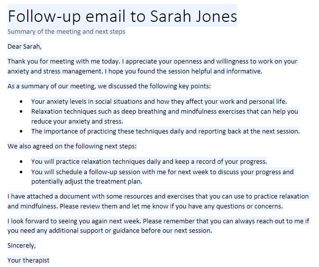This screenshot has height=267, width=319.
Task: Click the bullet "You will practice relaxation techniques daily"
Action: point(149,162)
